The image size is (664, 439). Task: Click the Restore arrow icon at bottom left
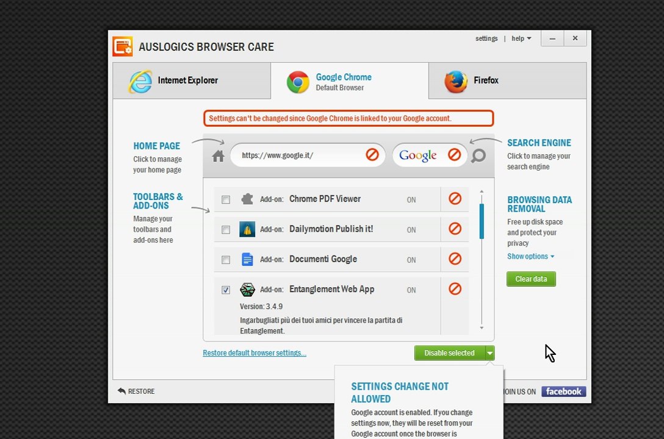(x=121, y=391)
